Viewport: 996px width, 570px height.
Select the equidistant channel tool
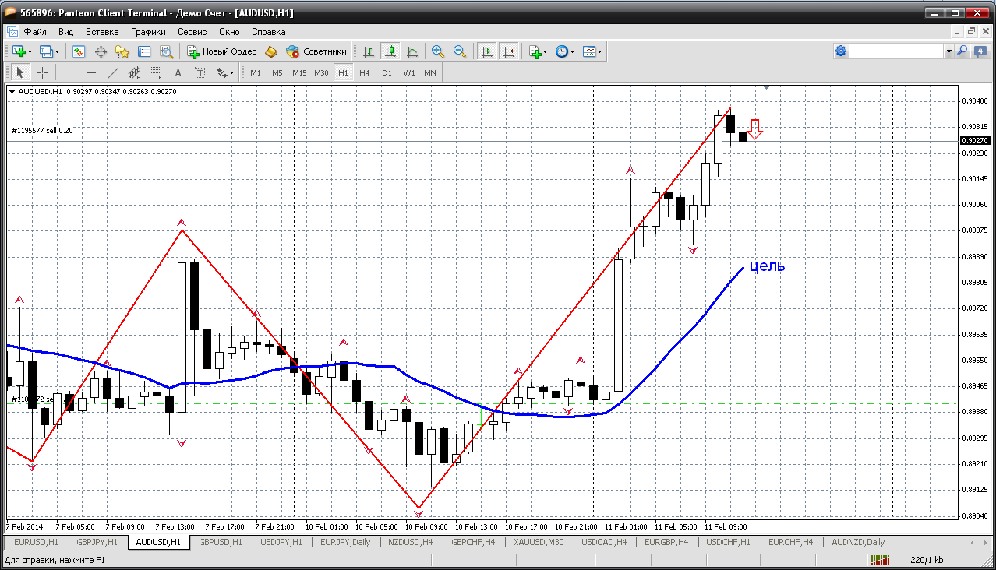(134, 72)
